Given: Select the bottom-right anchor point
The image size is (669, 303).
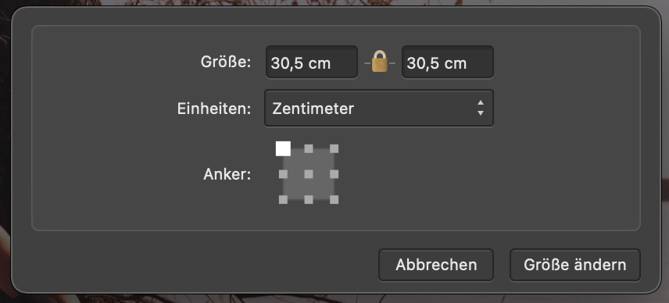Looking at the screenshot, I should (x=334, y=199).
